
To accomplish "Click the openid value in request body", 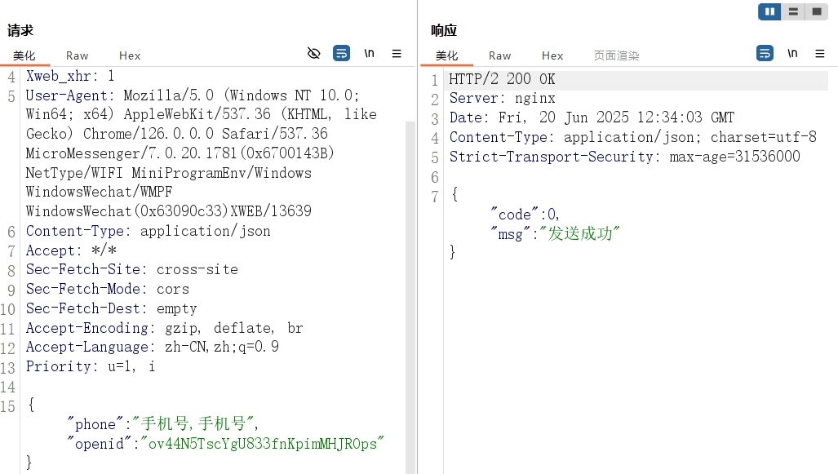I will click(262, 444).
